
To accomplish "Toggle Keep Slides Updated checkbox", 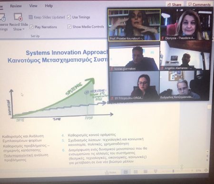I will click(x=30, y=17).
